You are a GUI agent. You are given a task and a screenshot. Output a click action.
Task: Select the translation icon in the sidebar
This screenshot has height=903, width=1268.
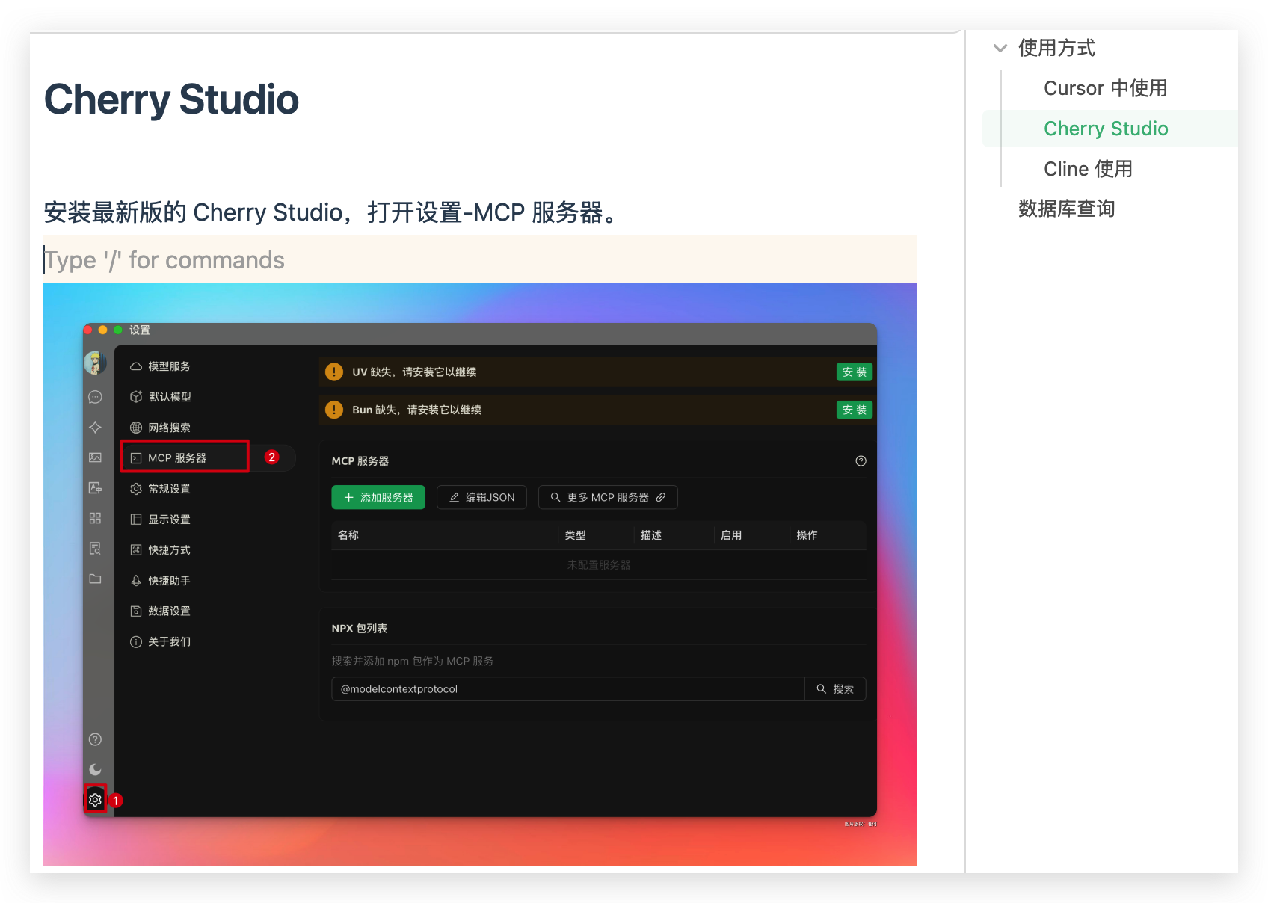pos(95,487)
